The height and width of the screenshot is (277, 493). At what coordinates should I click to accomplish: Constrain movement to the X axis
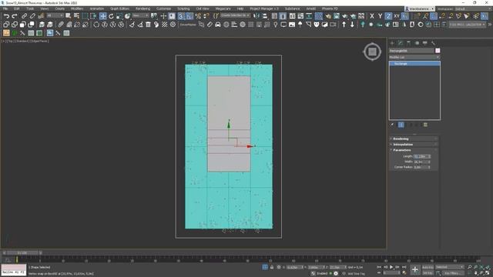(x=371, y=16)
